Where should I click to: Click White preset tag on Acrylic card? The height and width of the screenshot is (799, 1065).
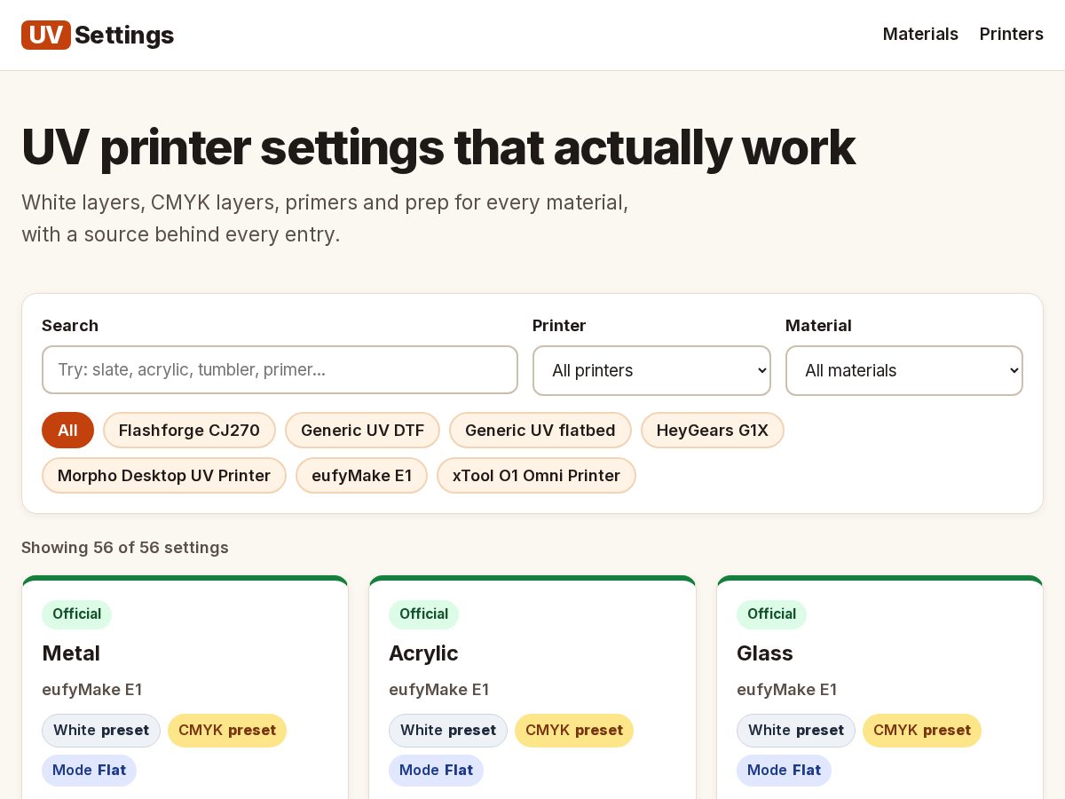448,731
